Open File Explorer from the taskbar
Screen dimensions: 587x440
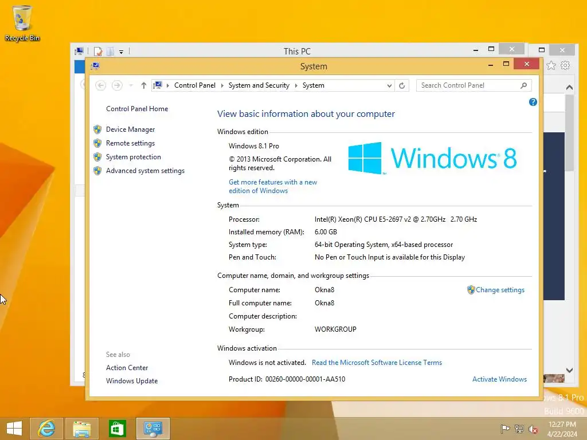click(x=82, y=429)
